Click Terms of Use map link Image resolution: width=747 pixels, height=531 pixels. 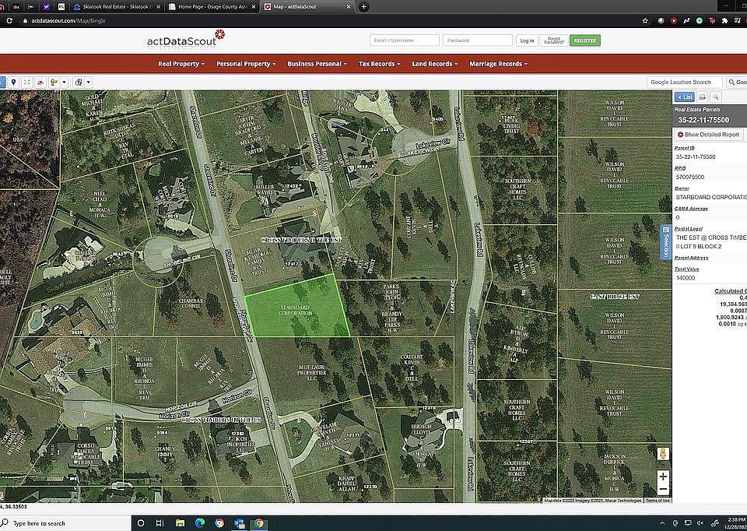pyautogui.click(x=658, y=500)
